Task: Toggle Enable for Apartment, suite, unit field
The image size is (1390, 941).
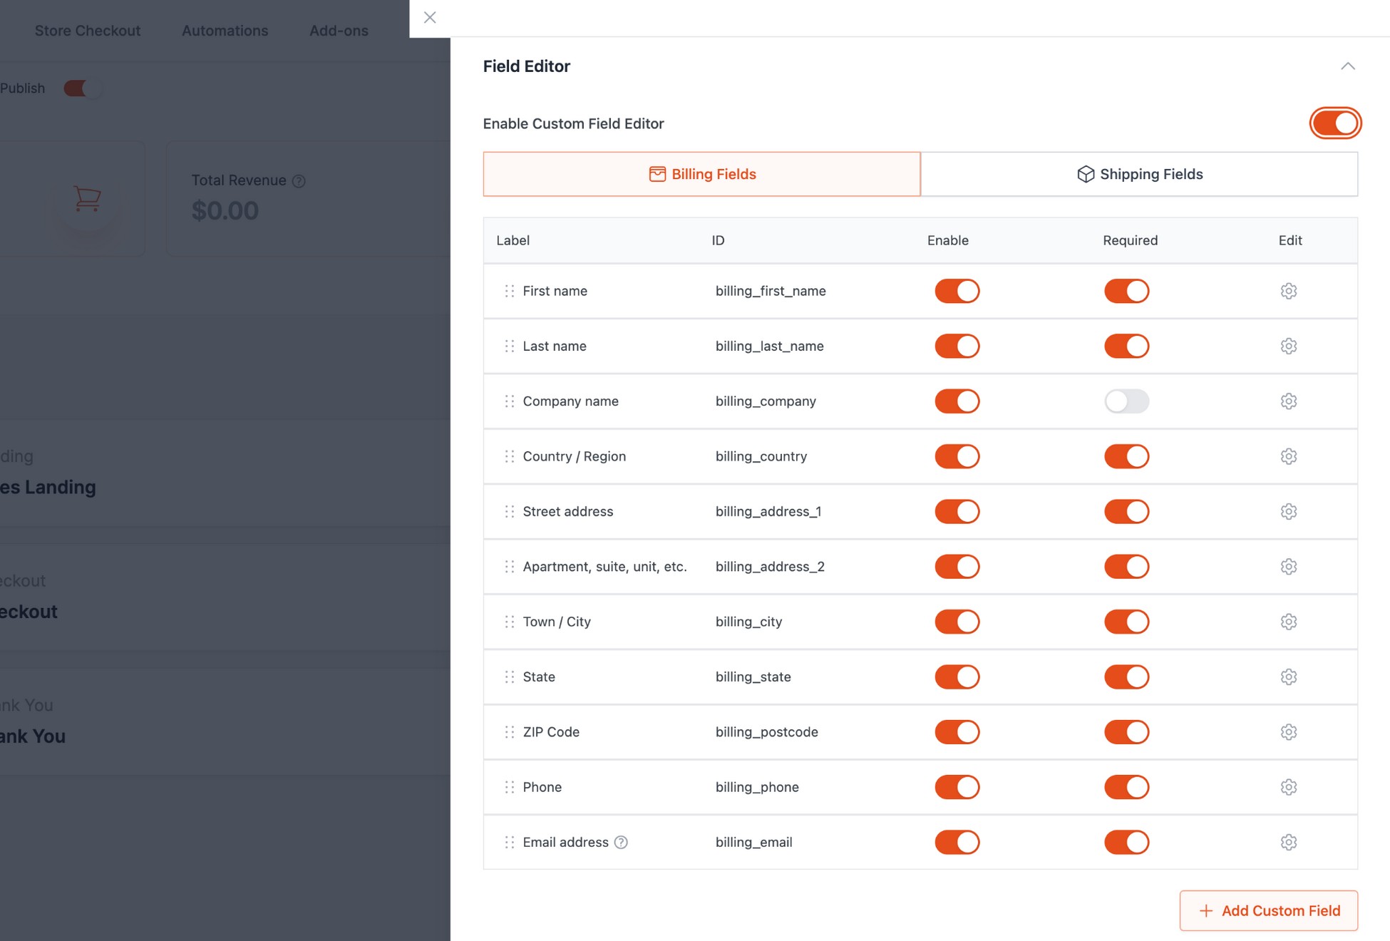Action: pyautogui.click(x=957, y=567)
